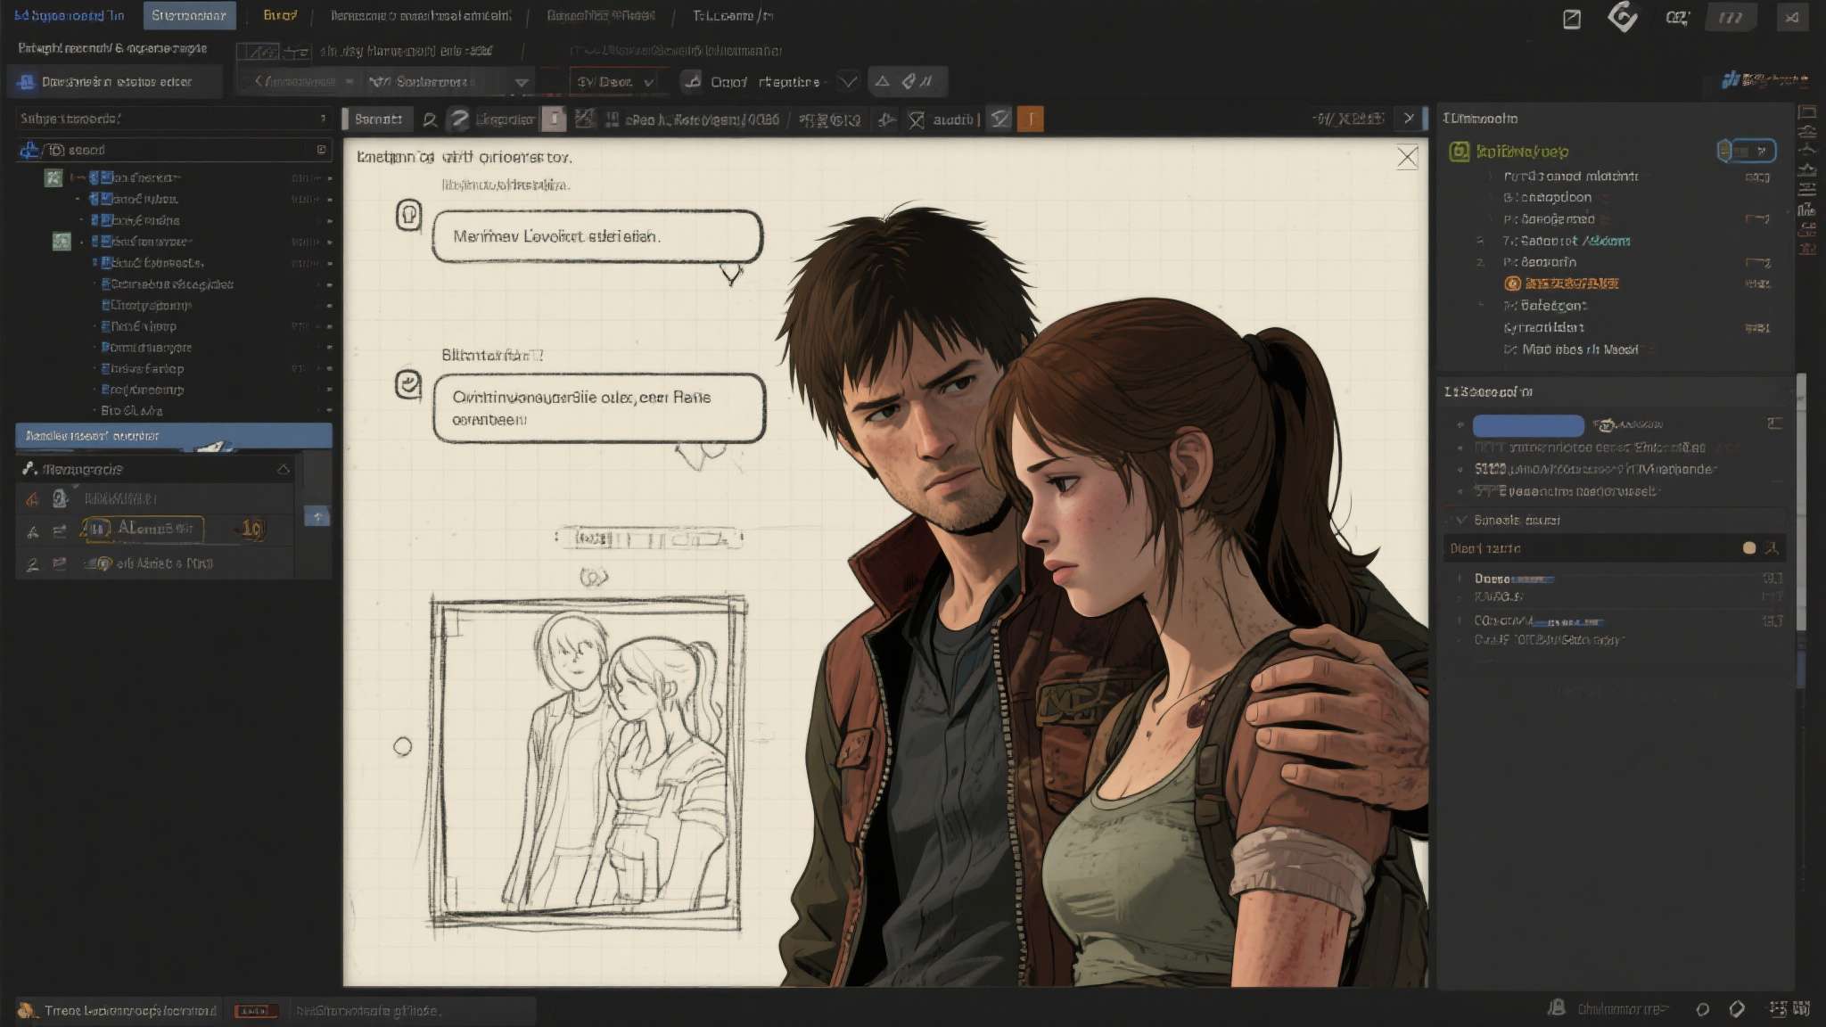Click the orange square button in the canvas toolbar
The height and width of the screenshot is (1027, 1826).
point(1030,119)
